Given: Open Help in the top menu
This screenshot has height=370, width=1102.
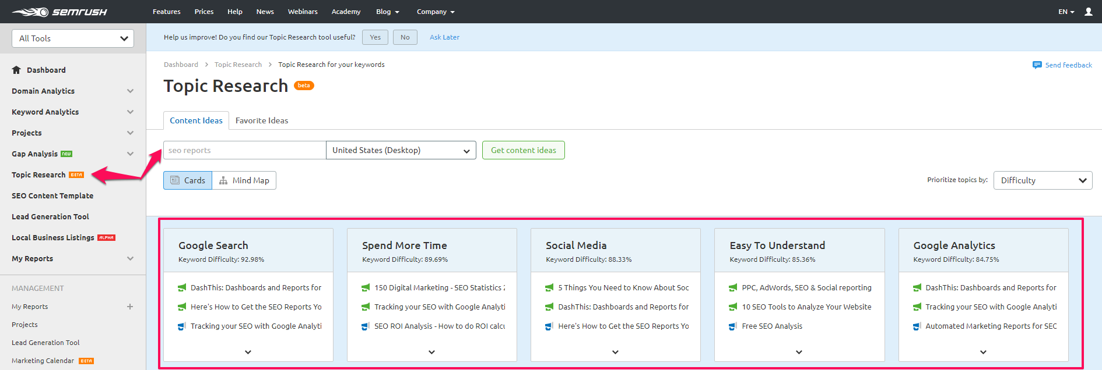Looking at the screenshot, I should pos(235,12).
